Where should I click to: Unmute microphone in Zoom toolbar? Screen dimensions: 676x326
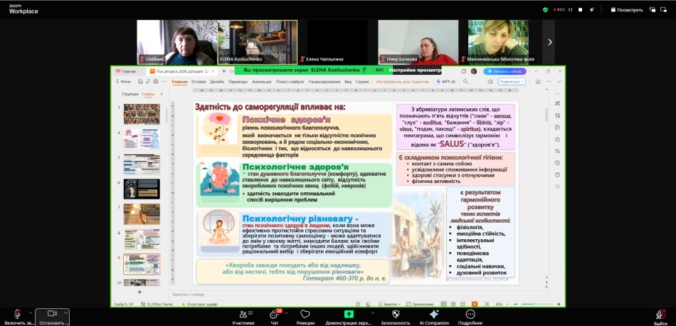(x=17, y=313)
